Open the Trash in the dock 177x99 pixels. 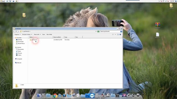point(138,95)
